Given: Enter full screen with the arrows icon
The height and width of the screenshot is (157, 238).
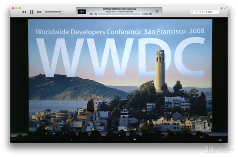Looking at the screenshot, I should 226,8.
